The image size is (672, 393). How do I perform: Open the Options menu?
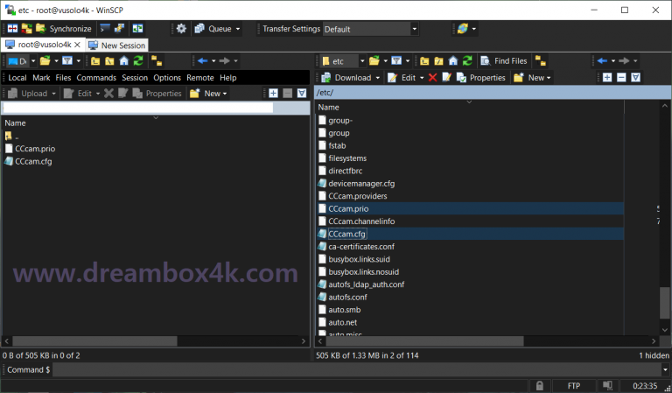[167, 78]
